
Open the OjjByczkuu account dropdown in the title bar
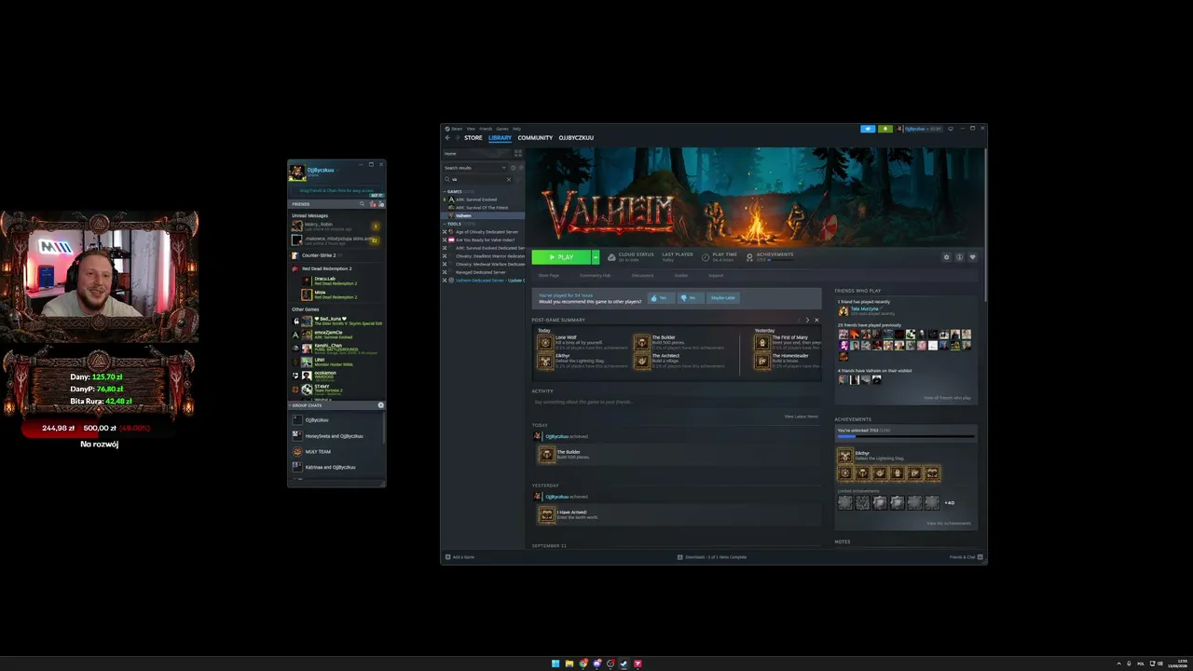coord(919,129)
